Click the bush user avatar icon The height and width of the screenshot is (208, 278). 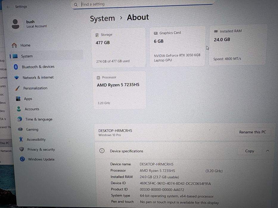pyautogui.click(x=15, y=24)
